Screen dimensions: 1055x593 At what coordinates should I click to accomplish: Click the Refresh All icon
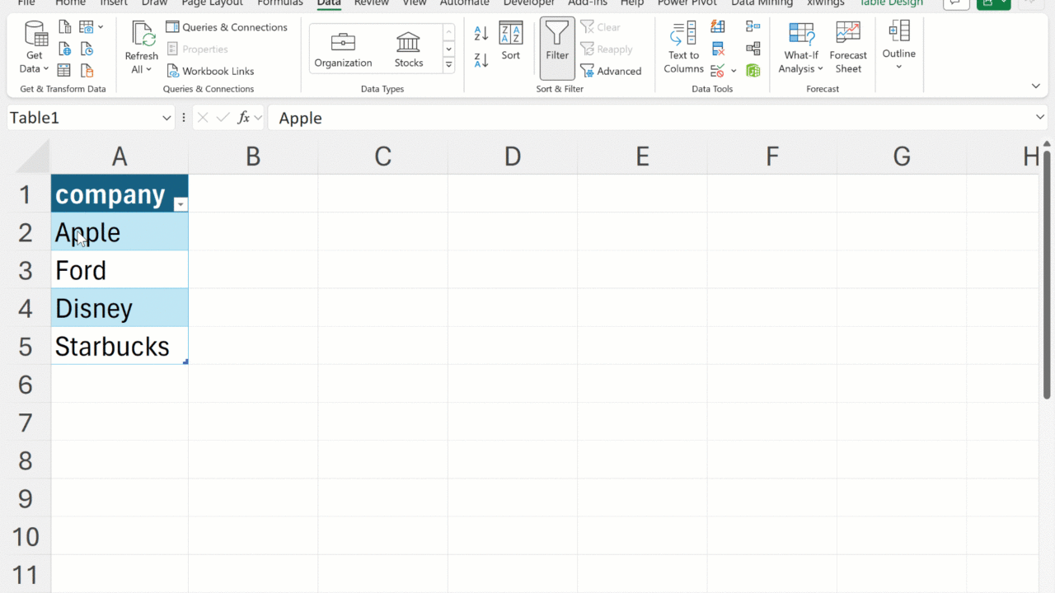[142, 36]
